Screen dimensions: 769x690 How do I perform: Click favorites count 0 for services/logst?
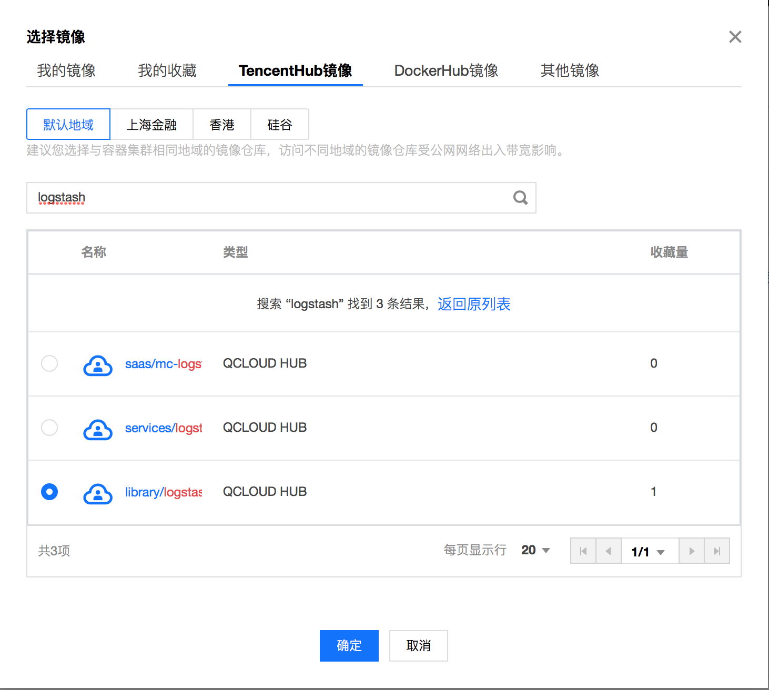pyautogui.click(x=654, y=428)
